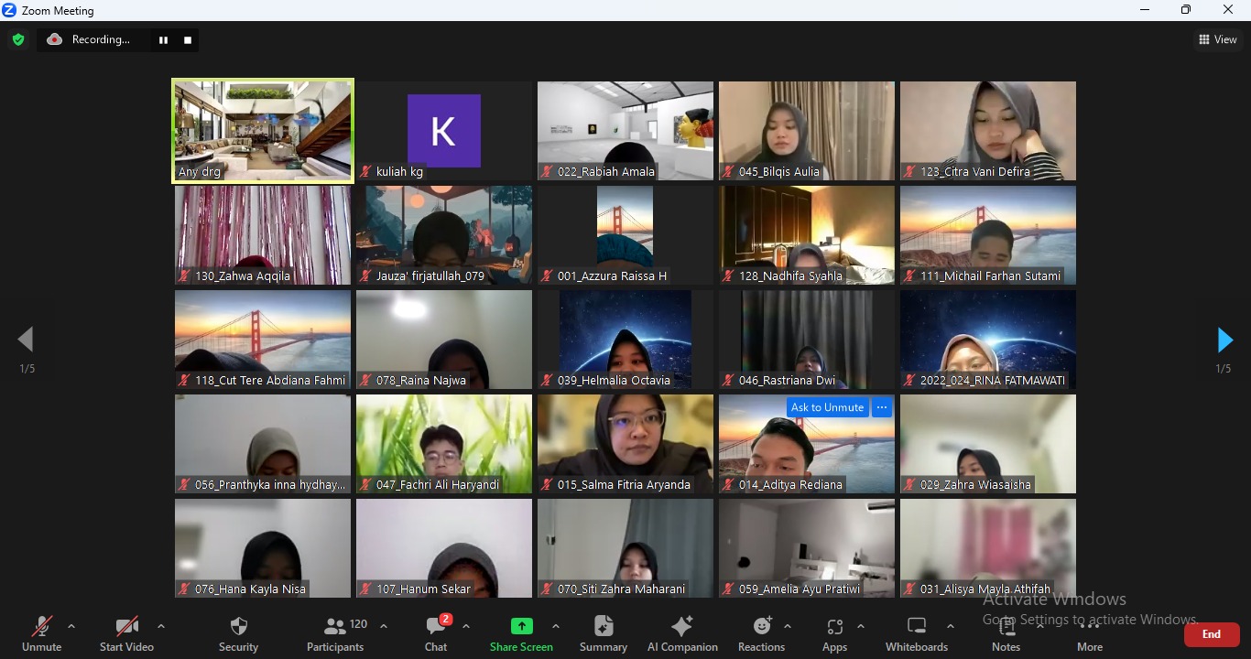Open the three-dot menu on Aditya's tile
Image resolution: width=1251 pixels, height=659 pixels.
click(882, 407)
